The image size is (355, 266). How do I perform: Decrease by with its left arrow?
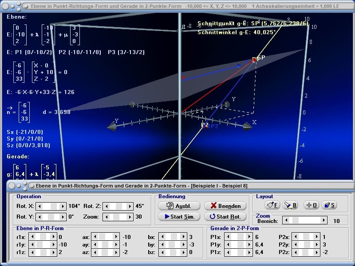point(162,244)
